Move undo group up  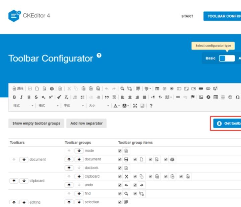click(69, 185)
